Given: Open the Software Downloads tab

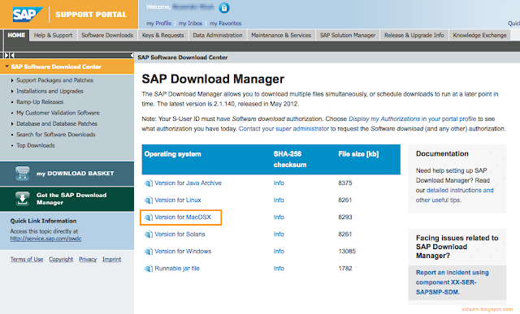Looking at the screenshot, I should (107, 35).
